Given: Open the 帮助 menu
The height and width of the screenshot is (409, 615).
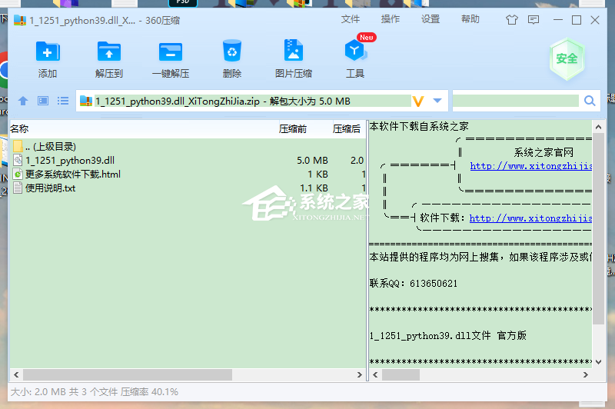Looking at the screenshot, I should [x=470, y=19].
